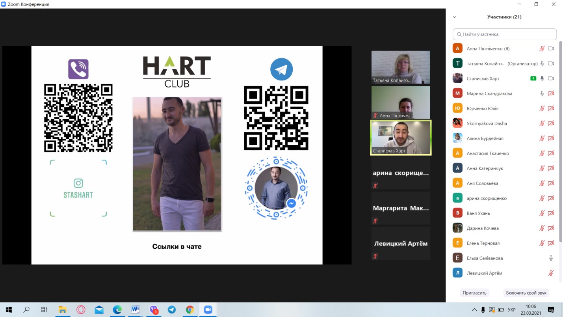The image size is (563, 317).
Task: Open the notification center icon
Action: [551, 310]
